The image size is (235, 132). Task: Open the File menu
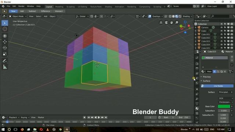pos(8,7)
